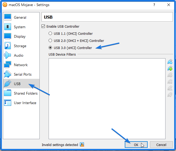
Task: Open the Display settings monitor icon
Action: 8,36
